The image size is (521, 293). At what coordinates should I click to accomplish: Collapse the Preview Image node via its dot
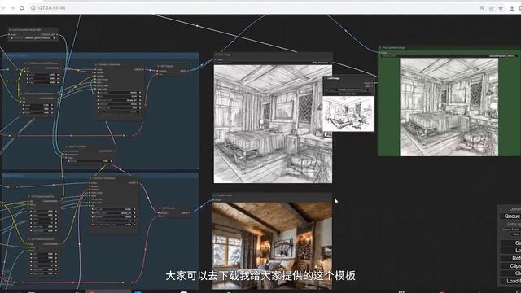[214, 195]
